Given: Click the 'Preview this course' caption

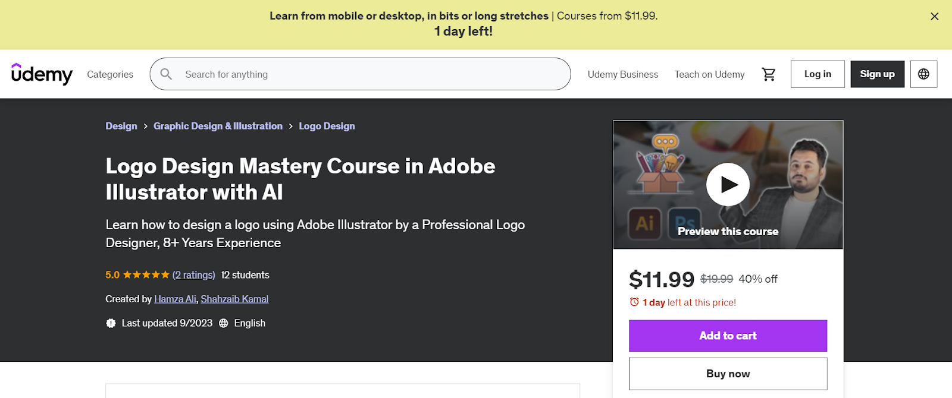Looking at the screenshot, I should click(728, 232).
